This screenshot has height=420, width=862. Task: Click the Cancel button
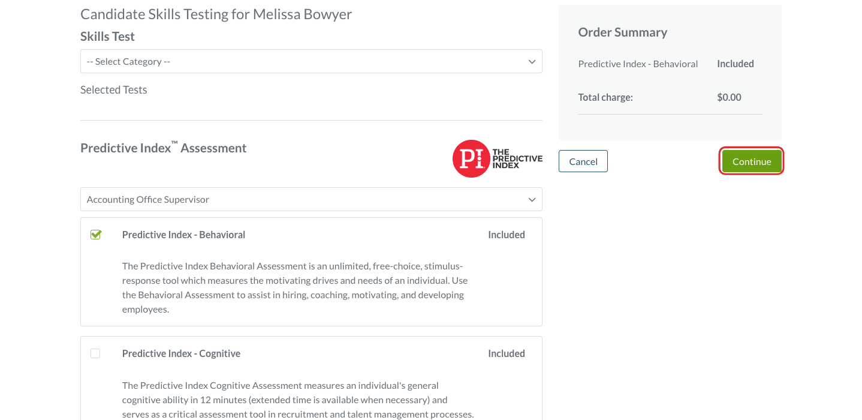coord(583,161)
